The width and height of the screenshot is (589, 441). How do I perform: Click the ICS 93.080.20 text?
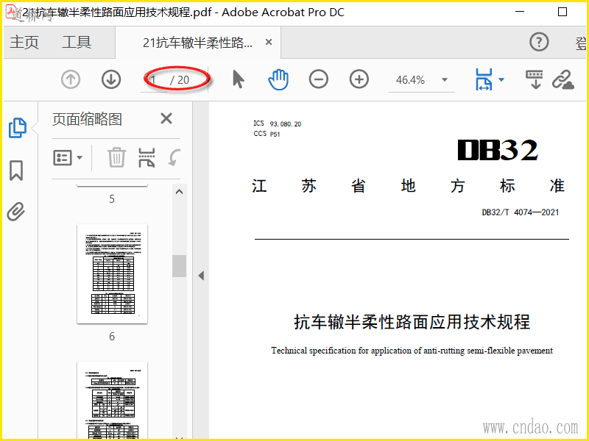(278, 123)
